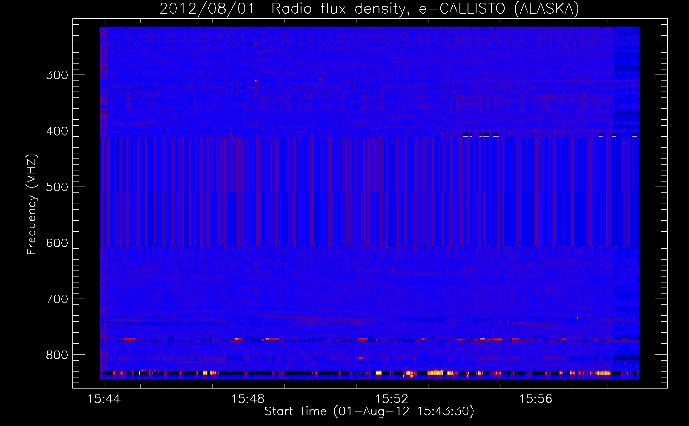Click the 300 frequency tick label

point(57,75)
